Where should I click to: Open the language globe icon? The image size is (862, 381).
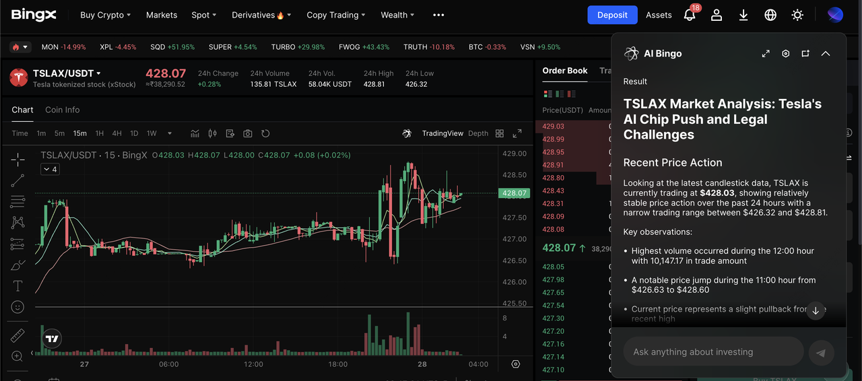(x=770, y=15)
